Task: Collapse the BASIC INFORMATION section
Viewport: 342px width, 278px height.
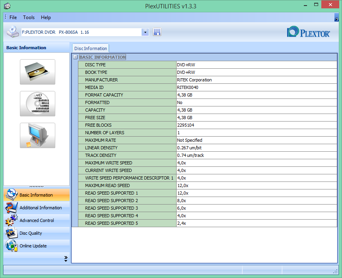Action: [x=75, y=57]
